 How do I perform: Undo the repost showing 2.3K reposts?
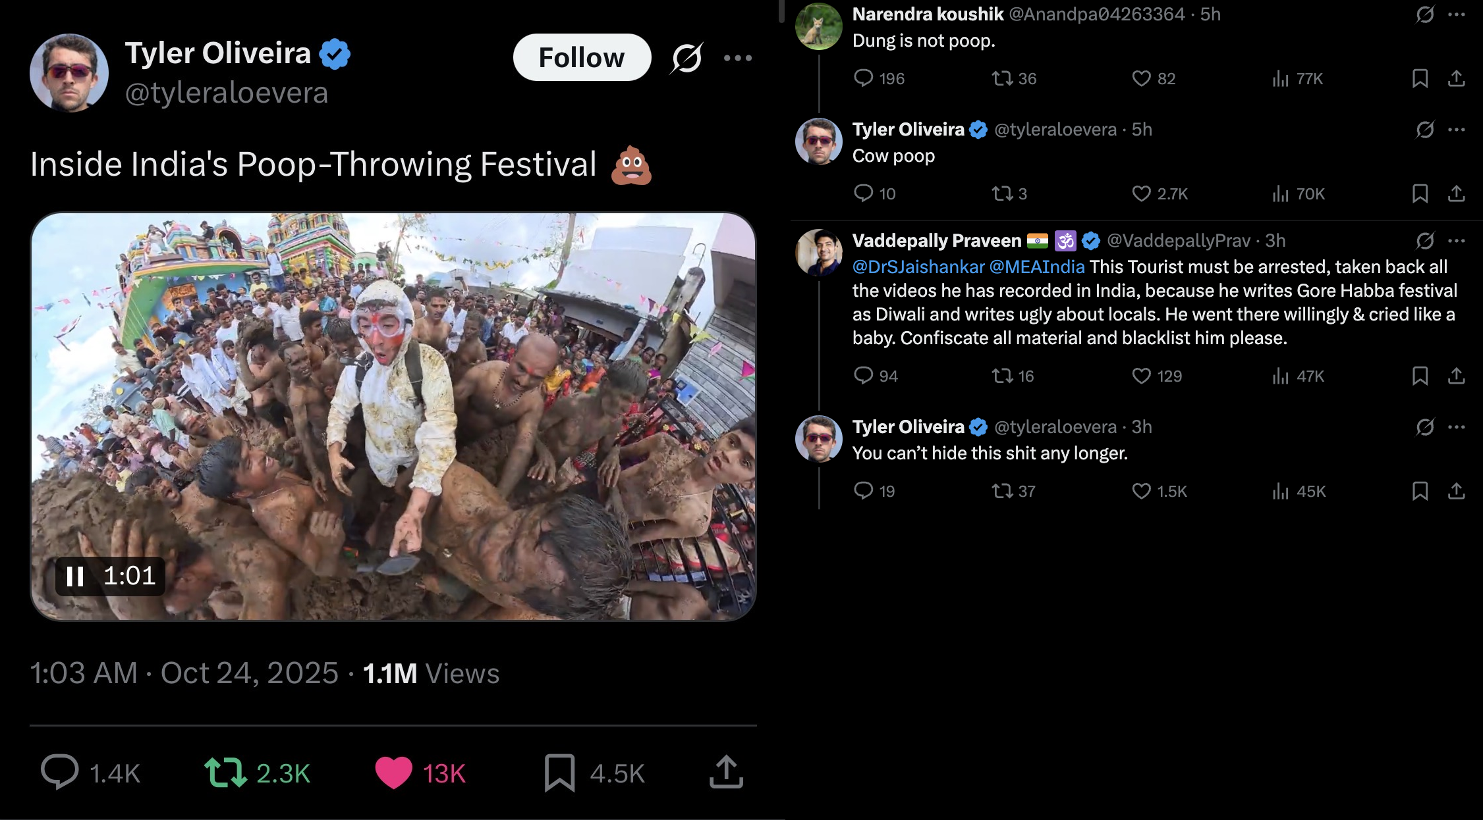point(226,773)
